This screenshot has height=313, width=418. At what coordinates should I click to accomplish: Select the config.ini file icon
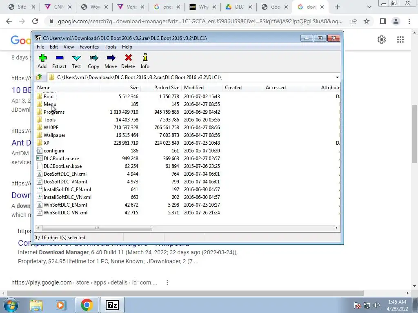tap(40, 151)
